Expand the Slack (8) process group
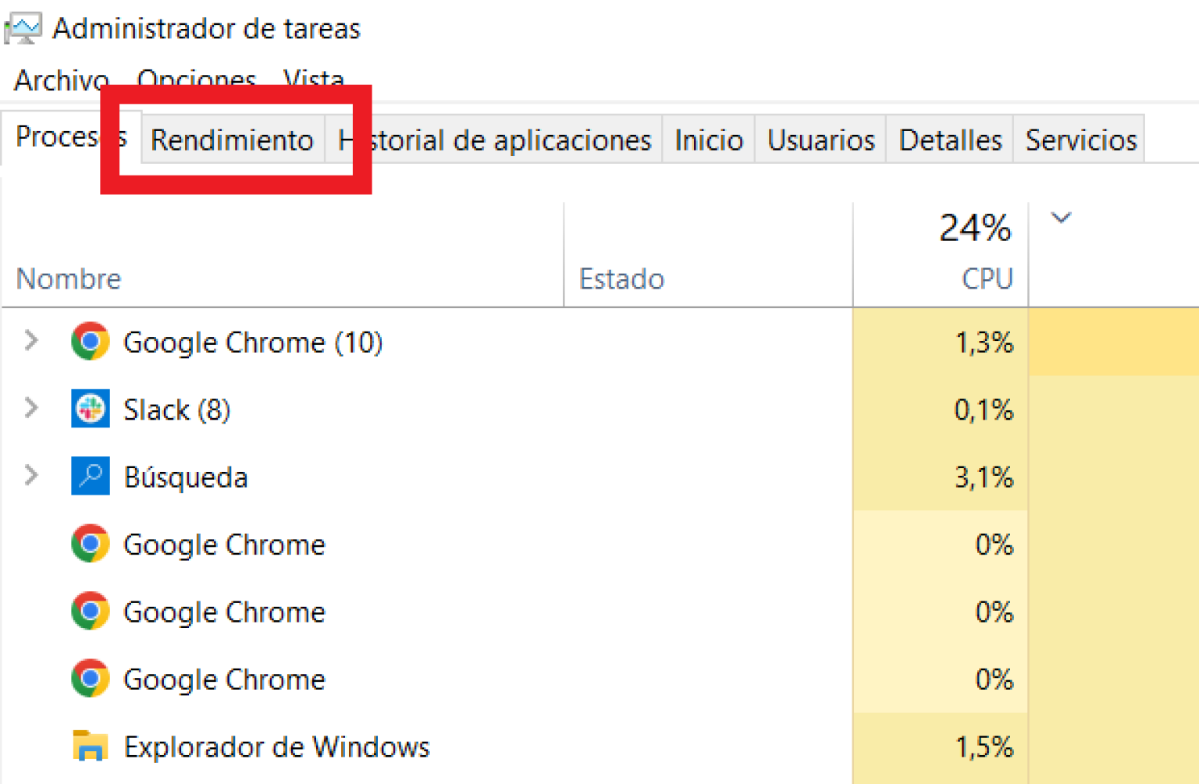Screen dimensions: 1199x784 [x=30, y=409]
